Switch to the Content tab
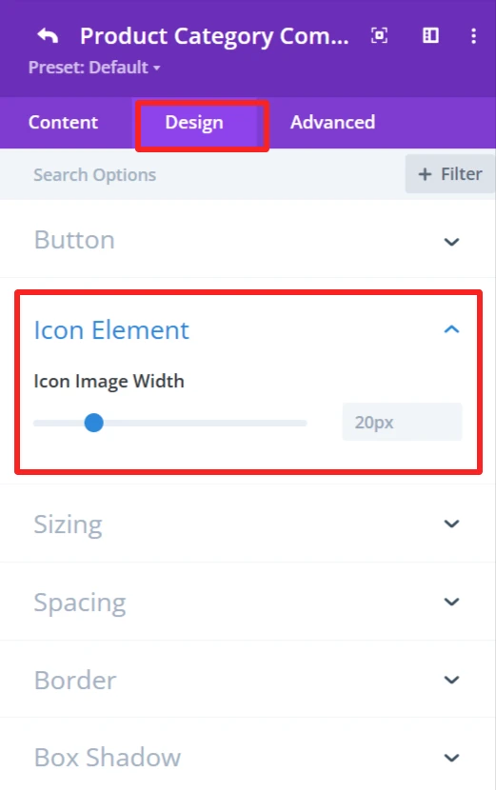 63,123
